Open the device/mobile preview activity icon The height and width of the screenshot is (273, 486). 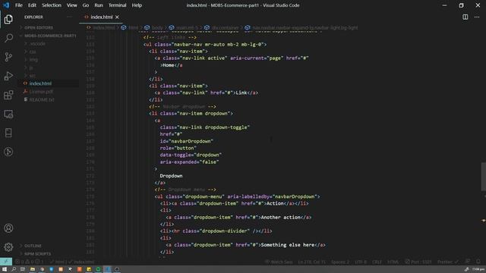[8, 133]
